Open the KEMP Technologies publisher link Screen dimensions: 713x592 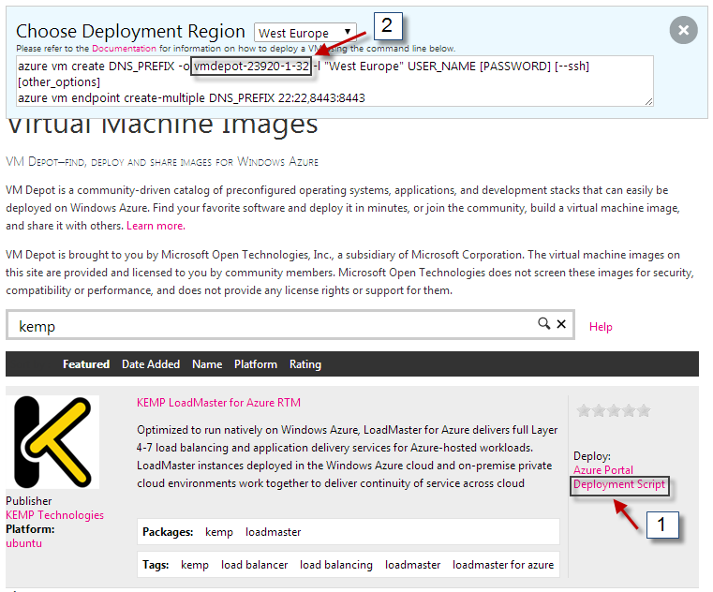point(54,515)
